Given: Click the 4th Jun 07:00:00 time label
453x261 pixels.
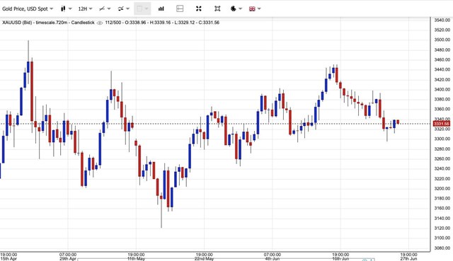Looking at the screenshot, I should [x=272, y=257].
